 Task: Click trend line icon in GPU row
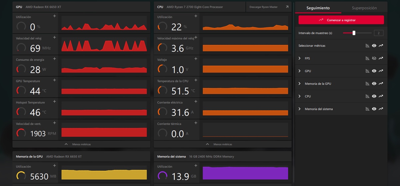click(381, 71)
